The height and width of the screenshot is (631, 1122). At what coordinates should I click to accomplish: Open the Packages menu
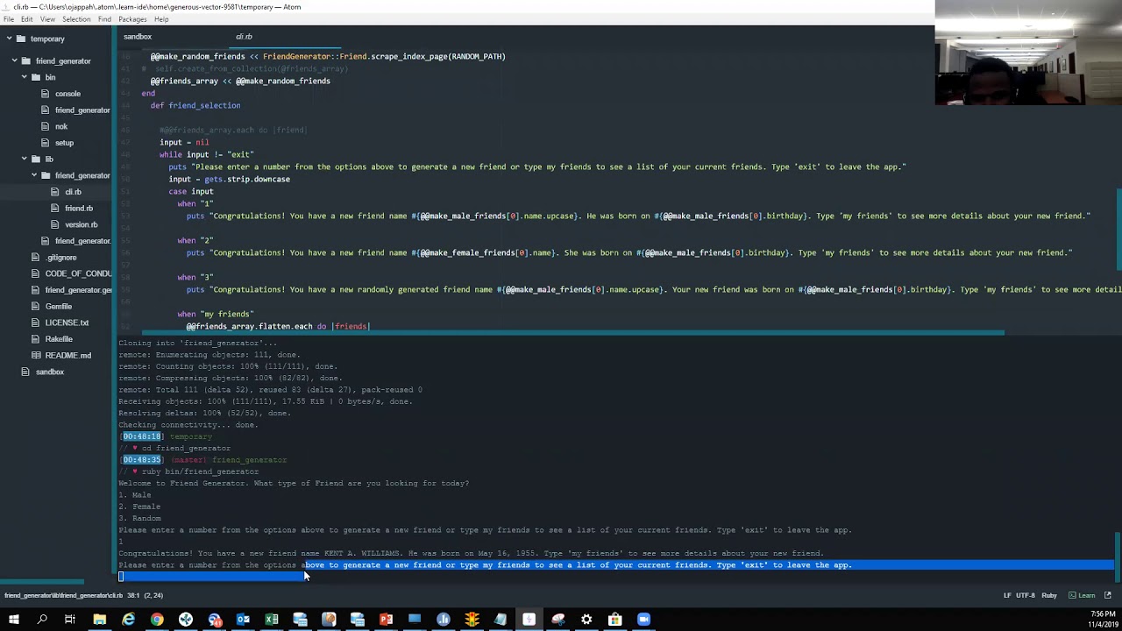(x=132, y=19)
